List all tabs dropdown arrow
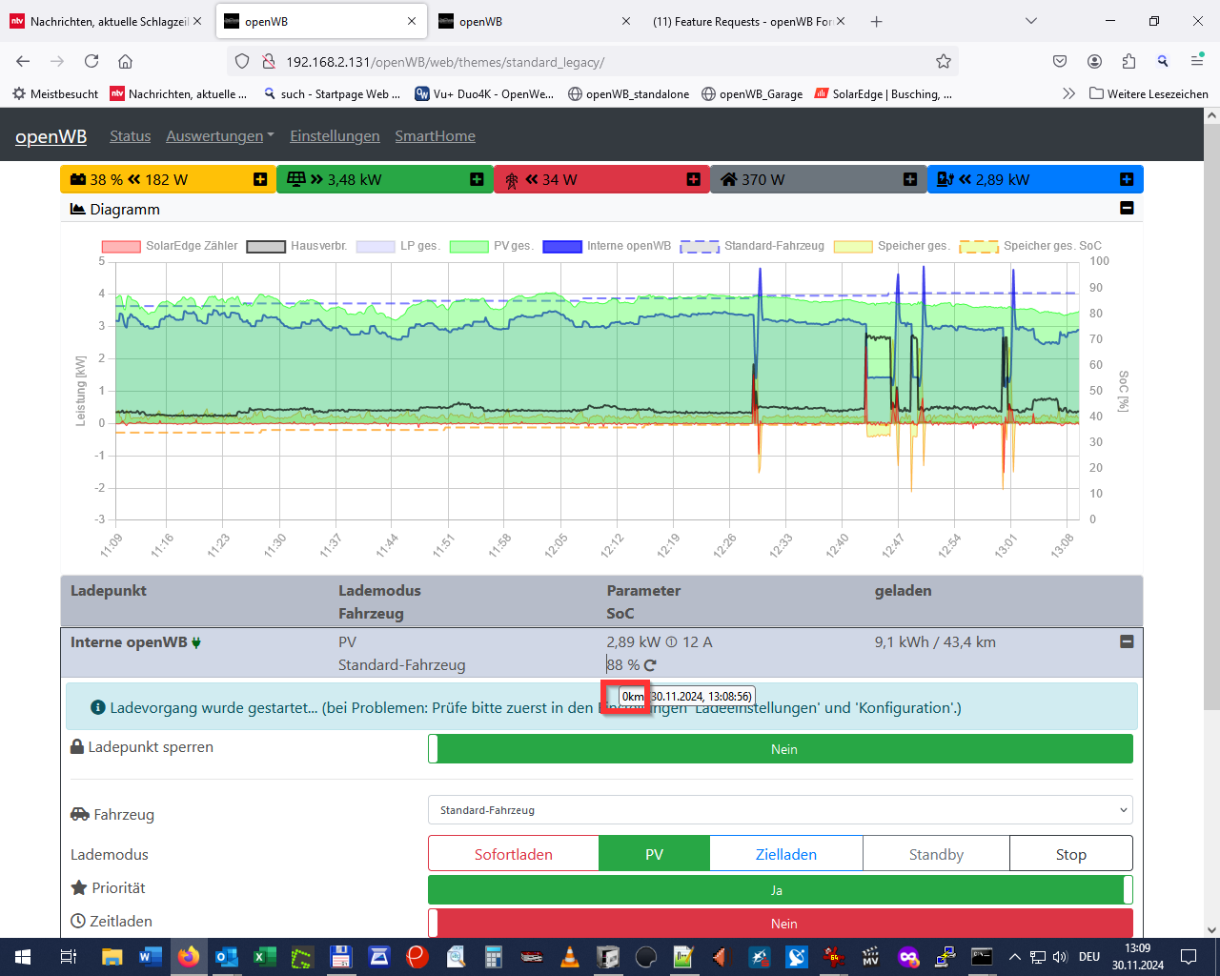 pos(1030,21)
